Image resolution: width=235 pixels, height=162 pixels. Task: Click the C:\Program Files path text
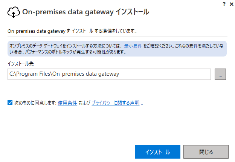click(x=63, y=74)
